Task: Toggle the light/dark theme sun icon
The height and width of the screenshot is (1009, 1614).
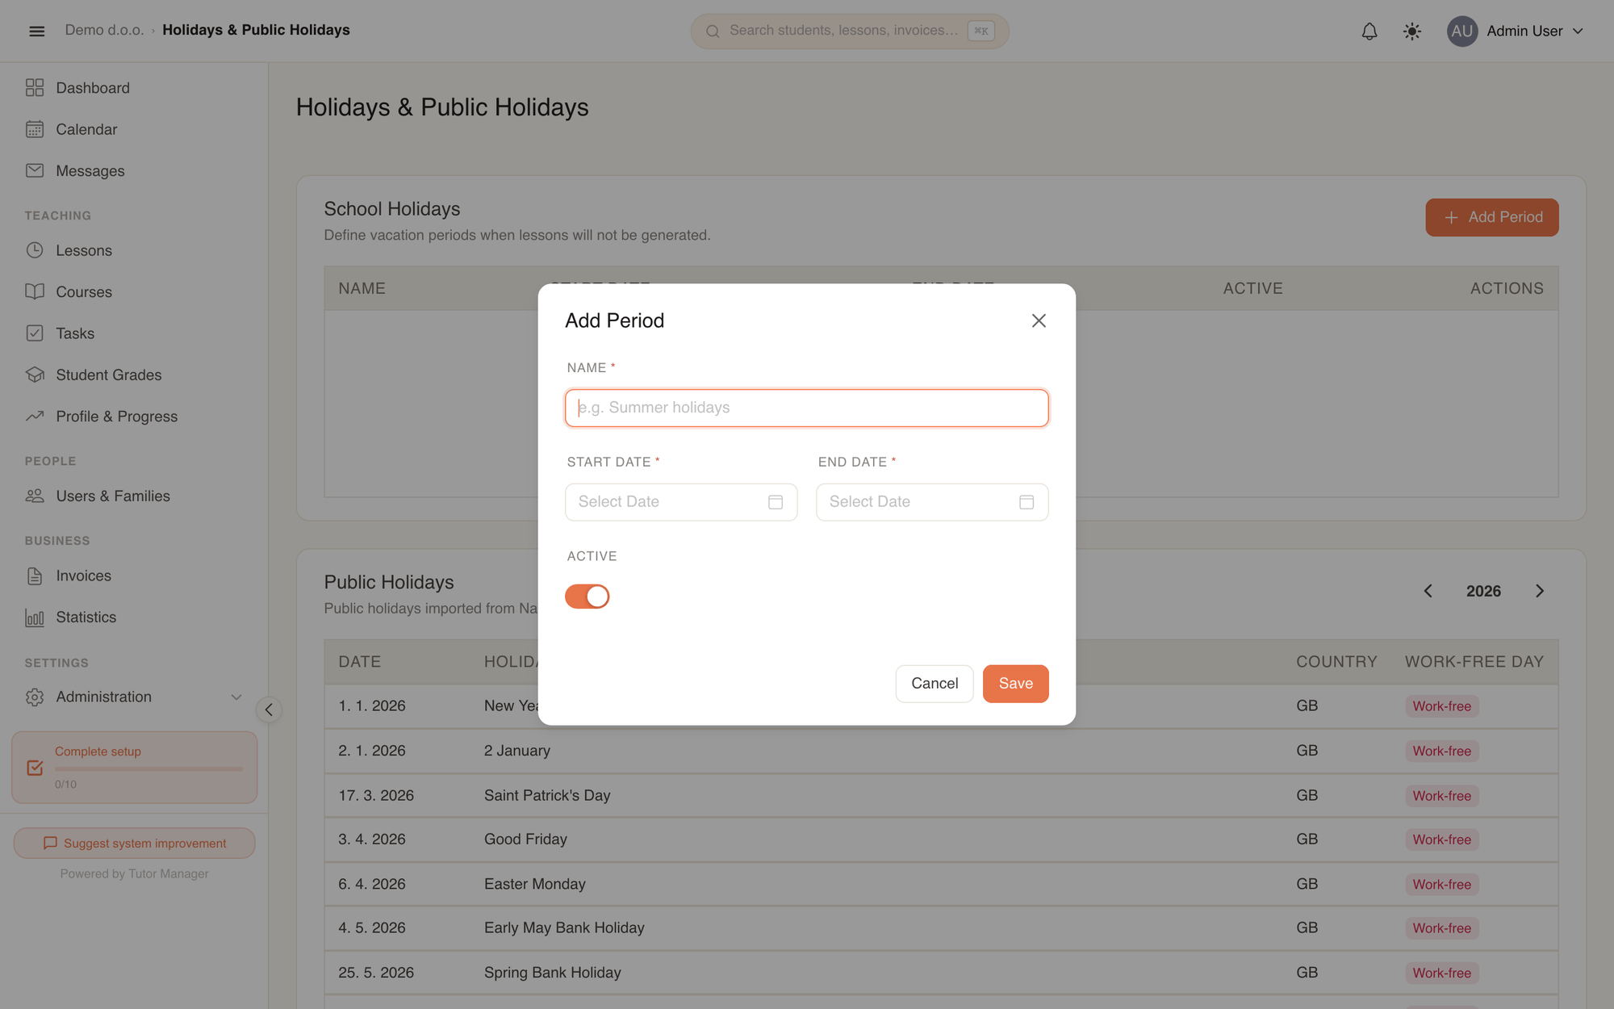Action: (1412, 31)
